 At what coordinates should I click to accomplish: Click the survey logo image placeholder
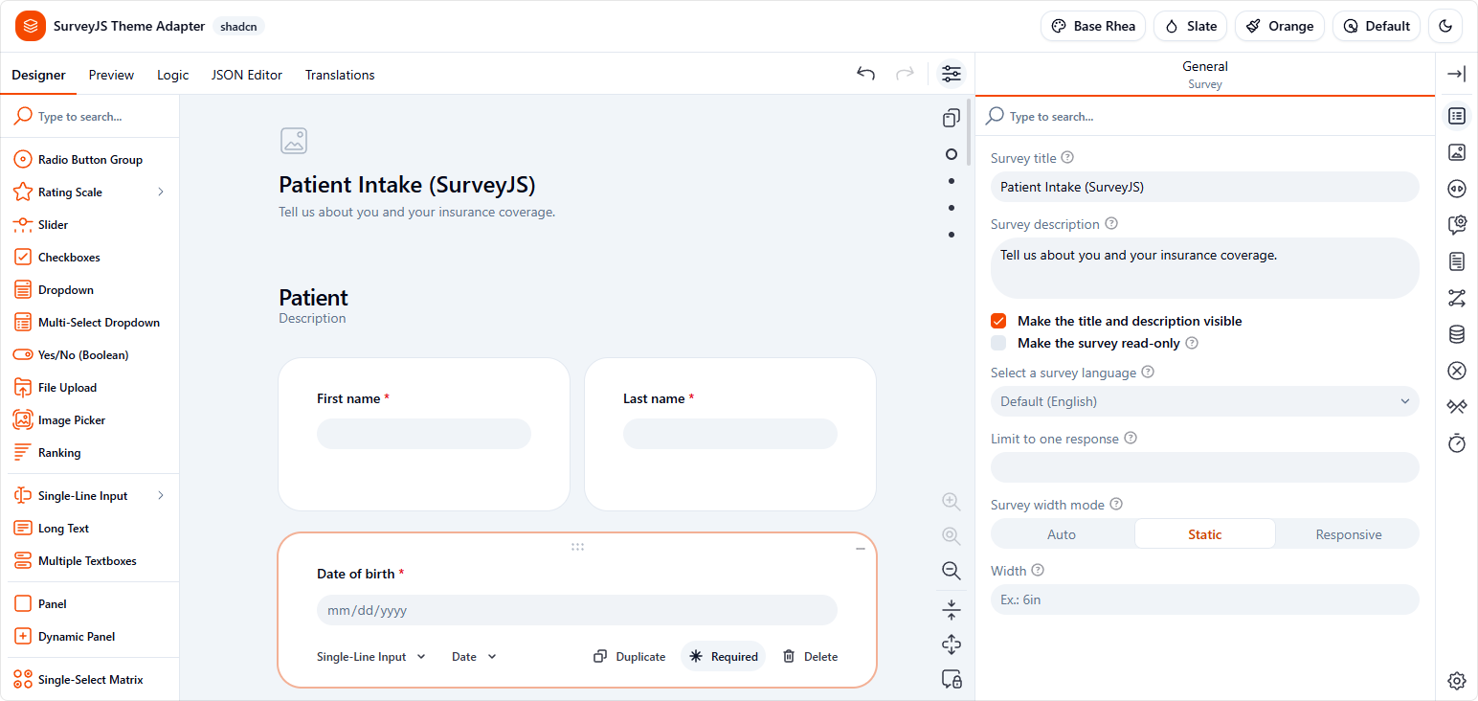(x=294, y=141)
